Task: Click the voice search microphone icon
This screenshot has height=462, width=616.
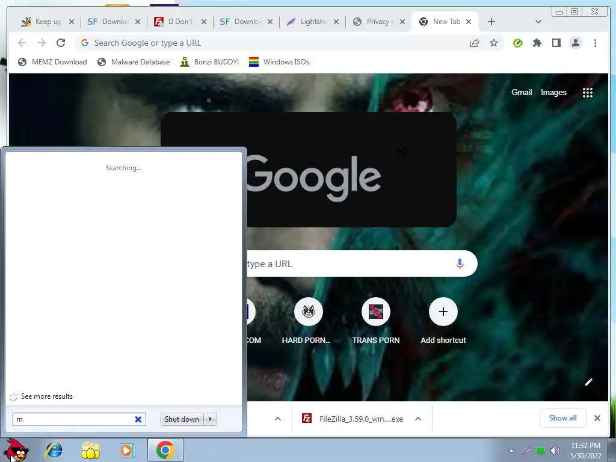Action: (x=460, y=263)
